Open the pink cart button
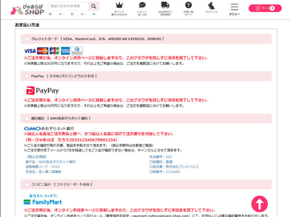The image size is (290, 217). pyautogui.click(x=265, y=8)
